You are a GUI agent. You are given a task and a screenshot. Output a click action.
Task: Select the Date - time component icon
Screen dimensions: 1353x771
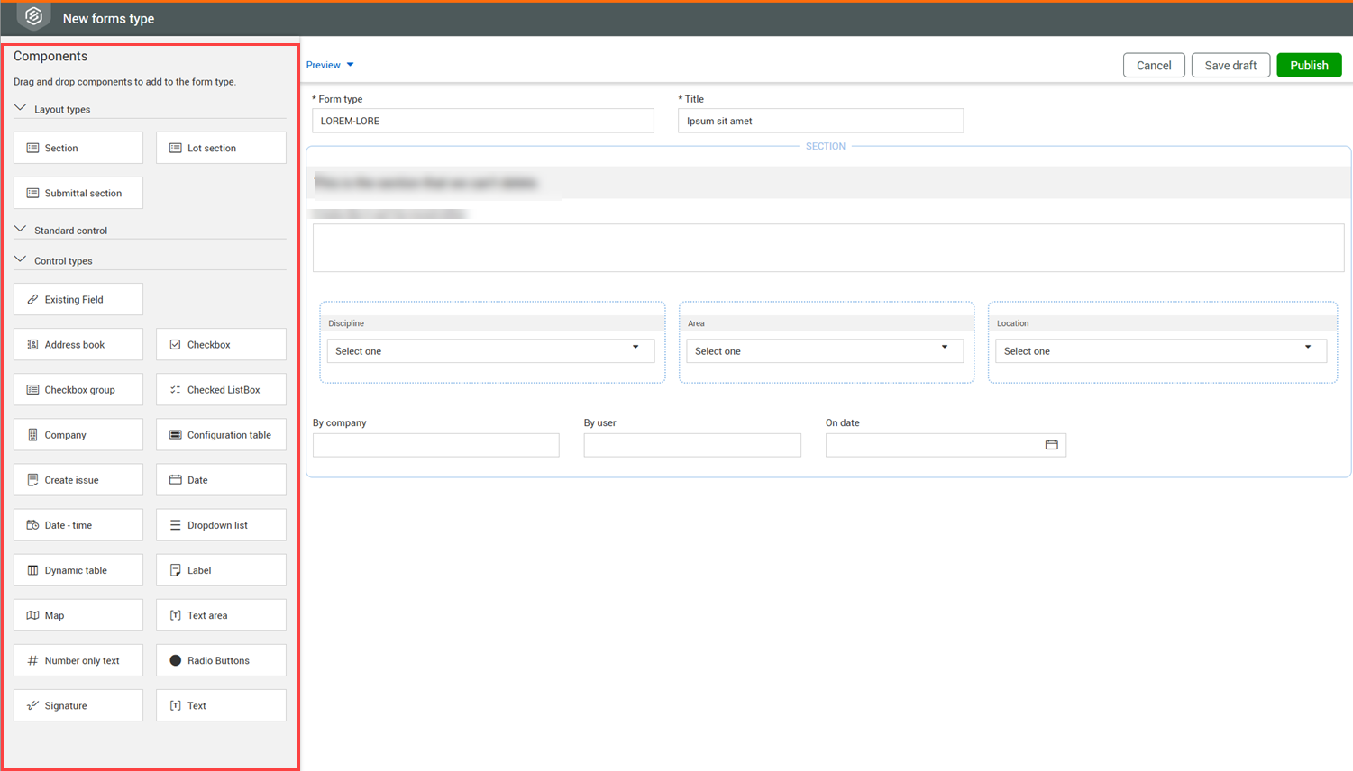32,525
